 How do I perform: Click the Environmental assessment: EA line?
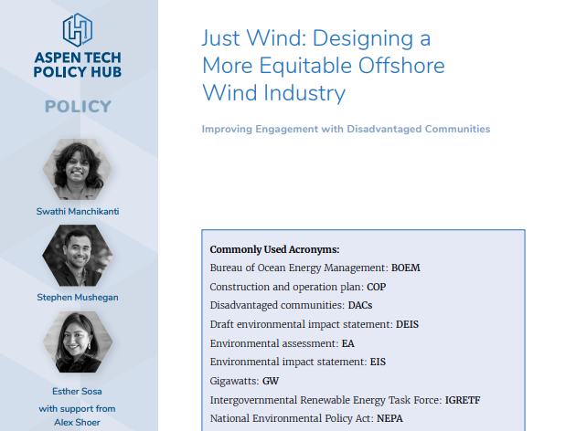(x=283, y=343)
